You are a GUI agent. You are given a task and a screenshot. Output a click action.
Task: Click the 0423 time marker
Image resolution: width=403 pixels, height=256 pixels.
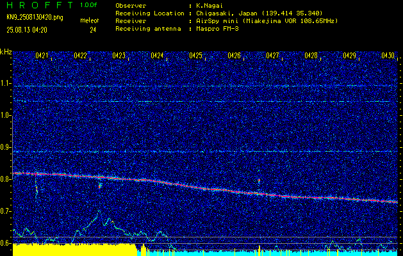point(119,56)
